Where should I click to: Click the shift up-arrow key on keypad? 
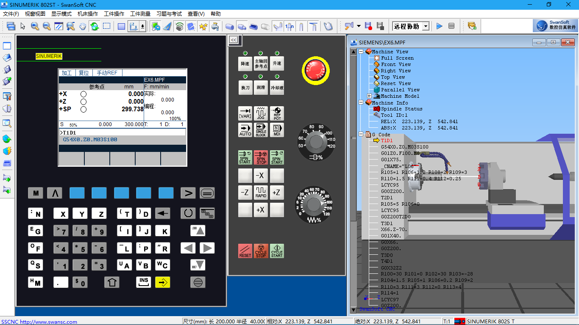pos(112,282)
